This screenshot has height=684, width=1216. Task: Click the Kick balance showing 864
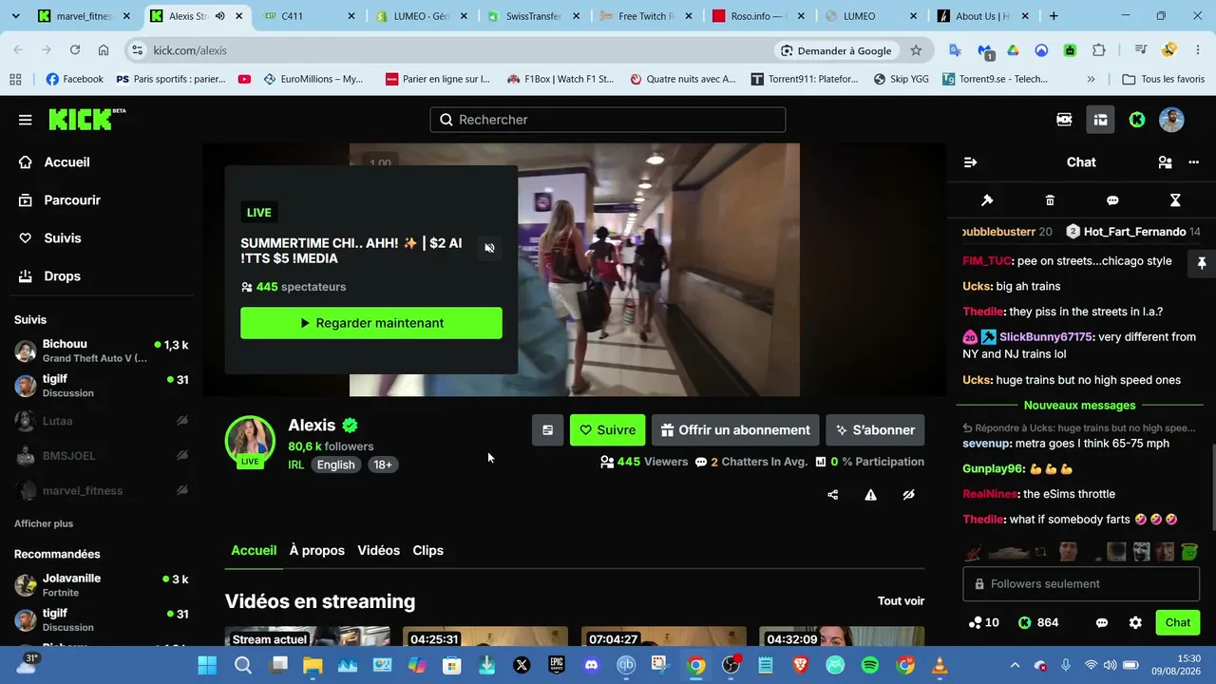coord(1038,623)
